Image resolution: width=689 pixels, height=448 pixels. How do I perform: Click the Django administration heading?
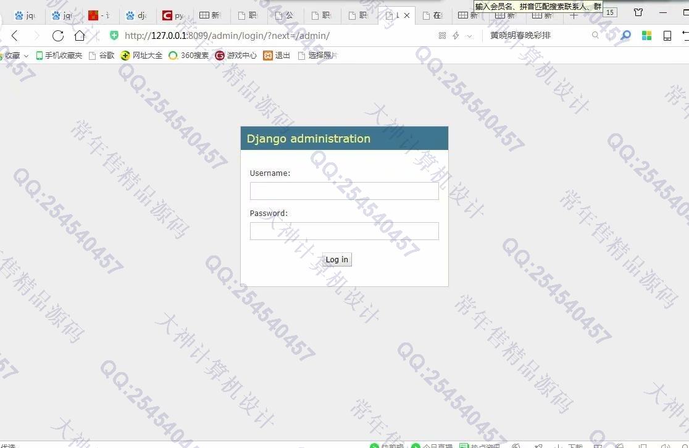309,139
